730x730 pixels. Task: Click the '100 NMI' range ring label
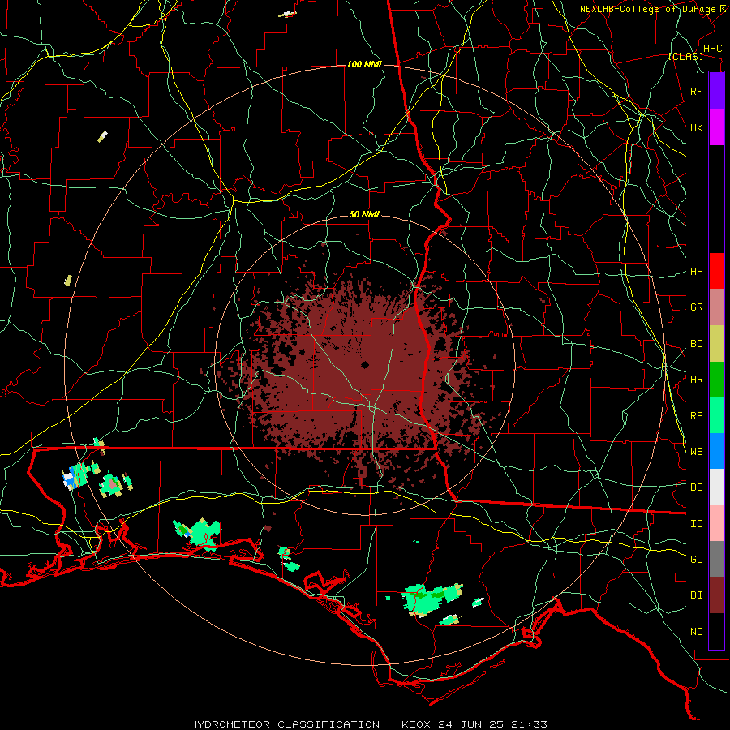(x=364, y=64)
